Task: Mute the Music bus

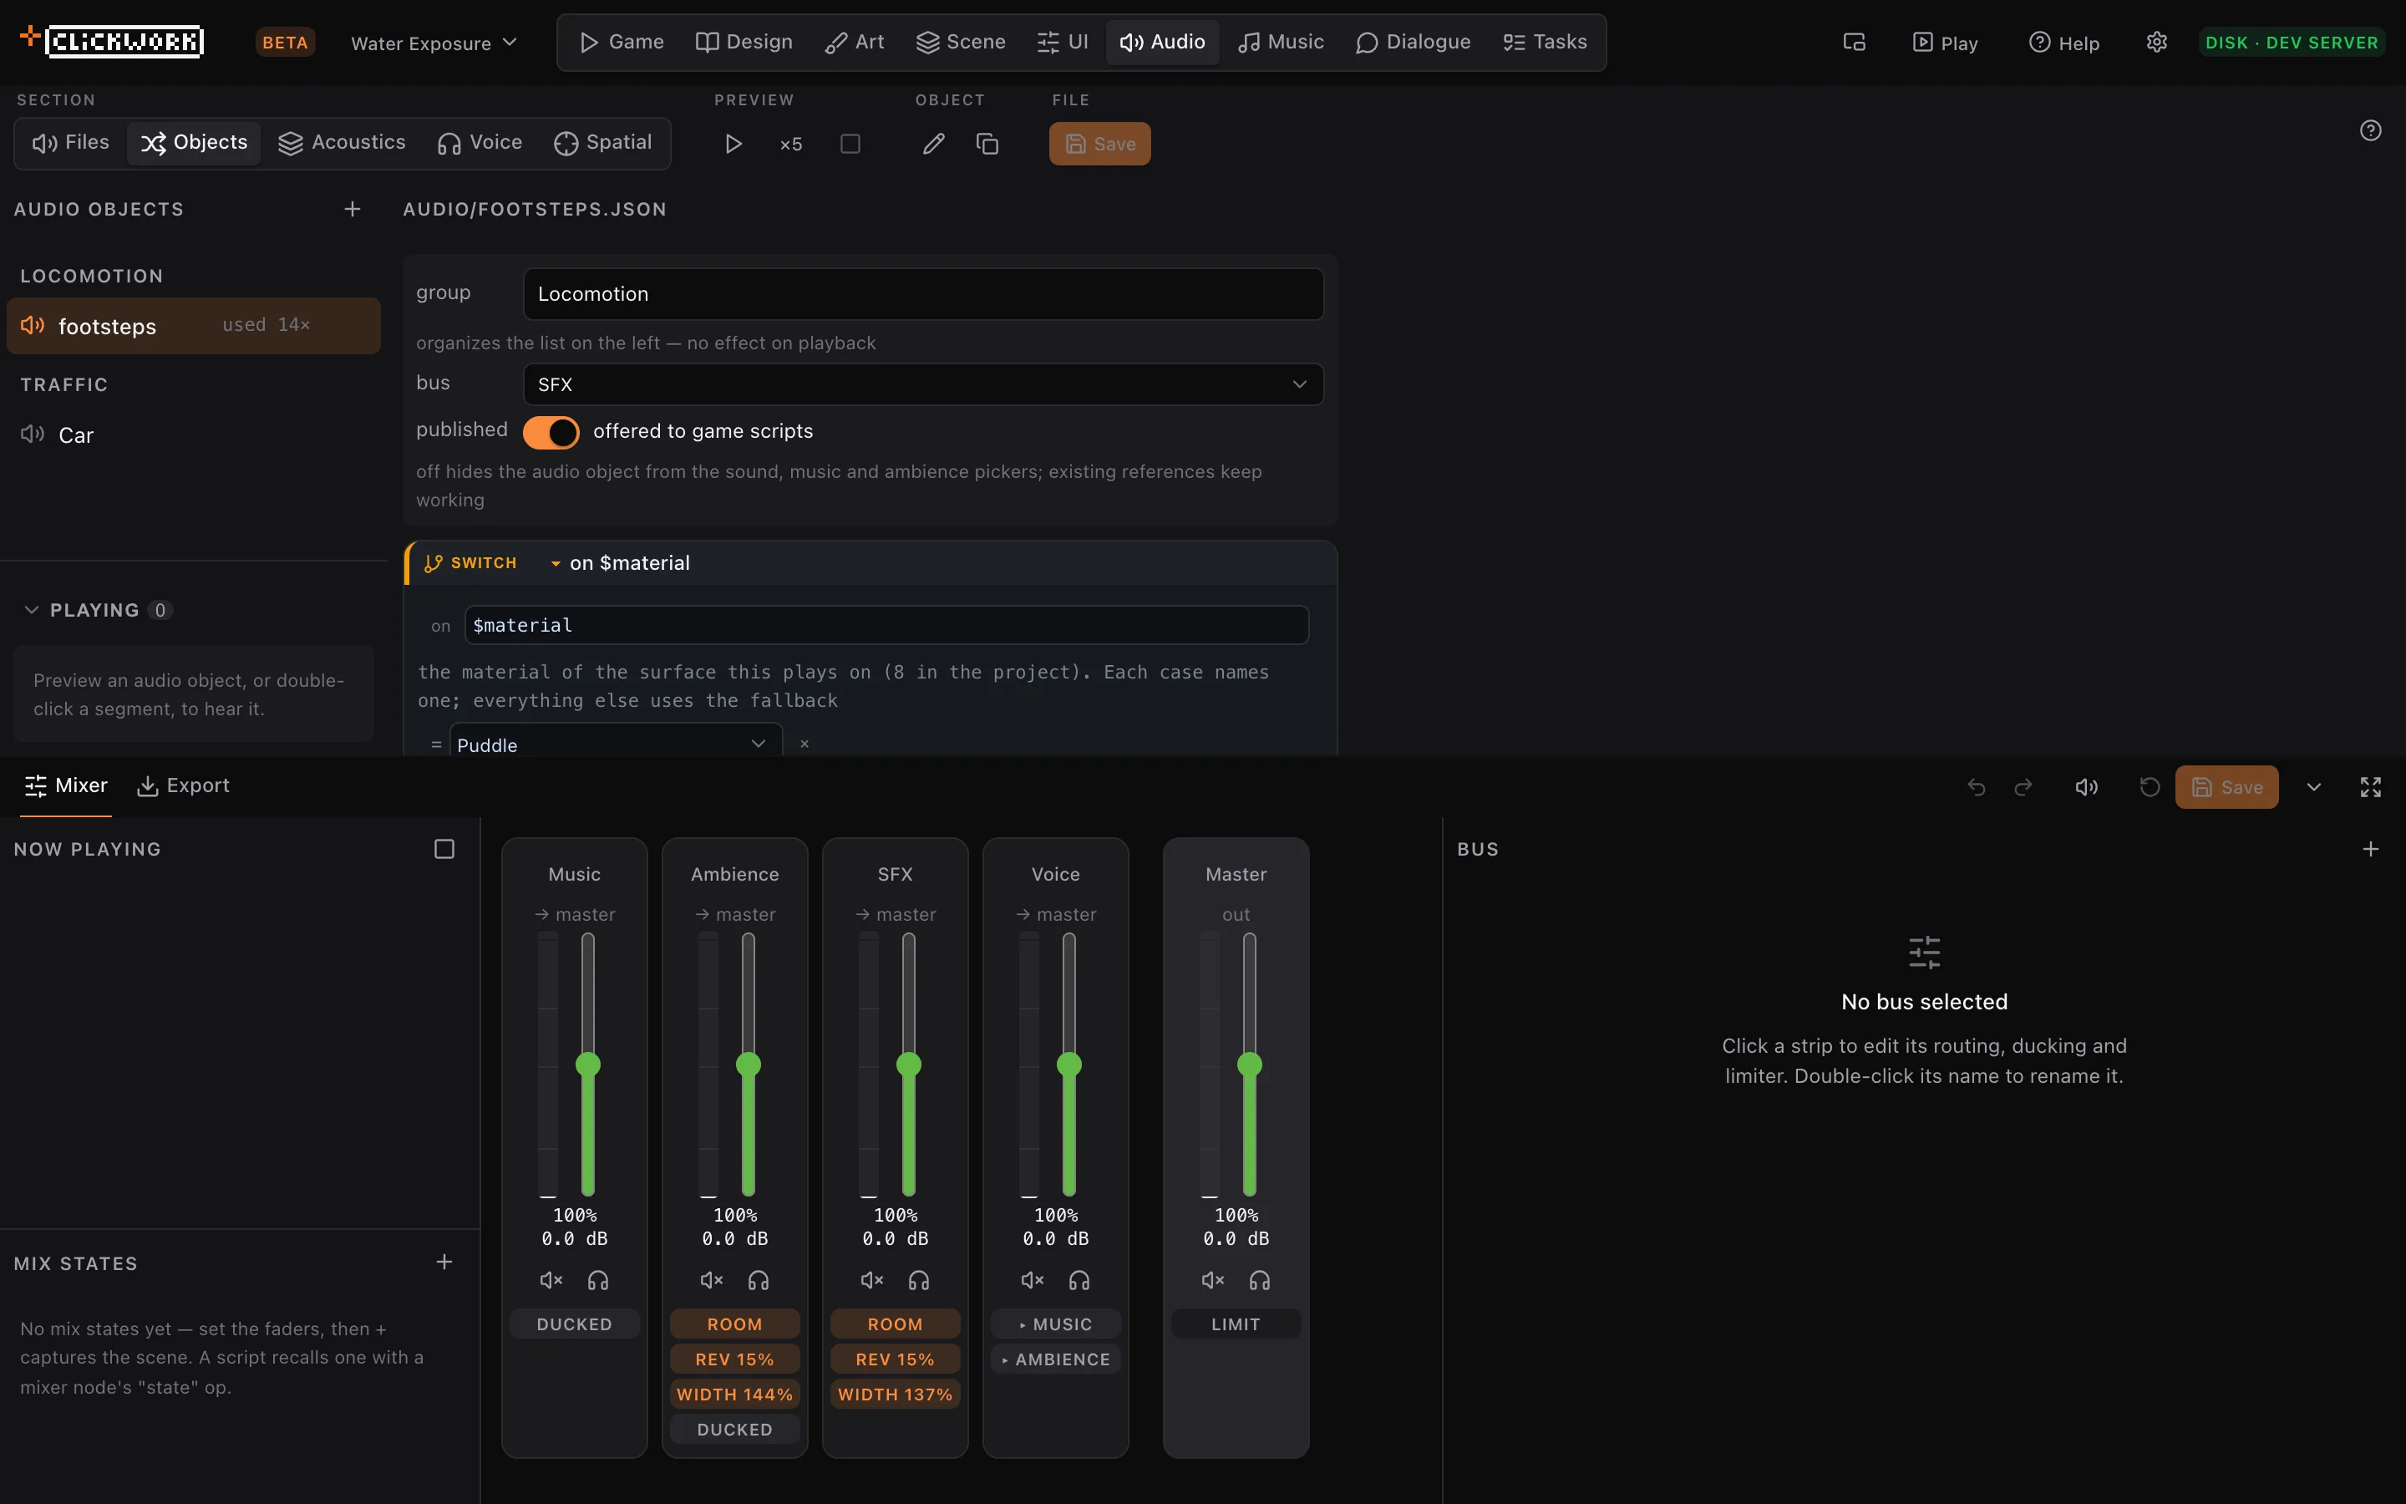Action: click(551, 1280)
